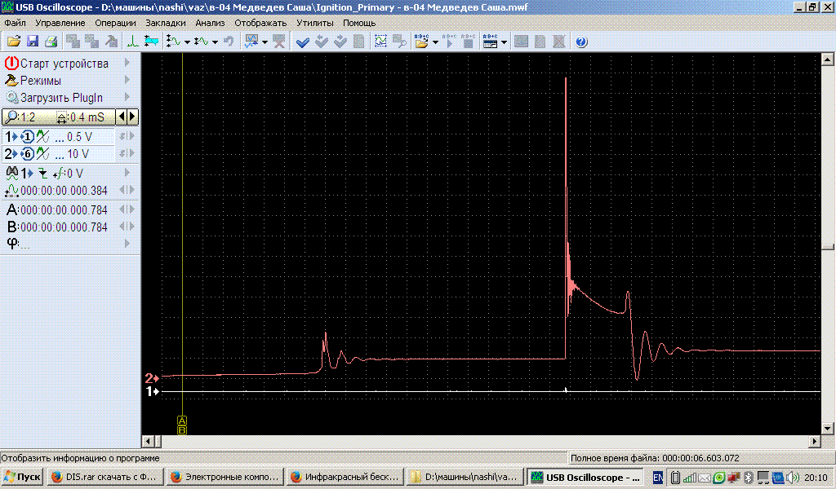The height and width of the screenshot is (489, 836).
Task: Open the Анализ menu
Action: click(210, 23)
